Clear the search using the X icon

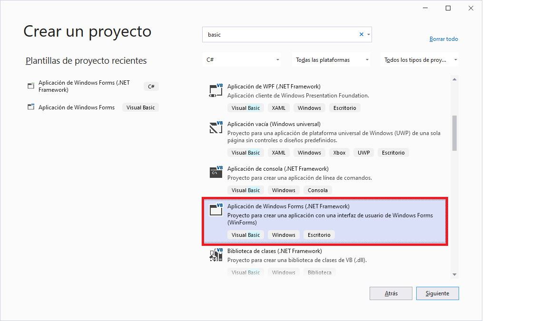(x=361, y=34)
